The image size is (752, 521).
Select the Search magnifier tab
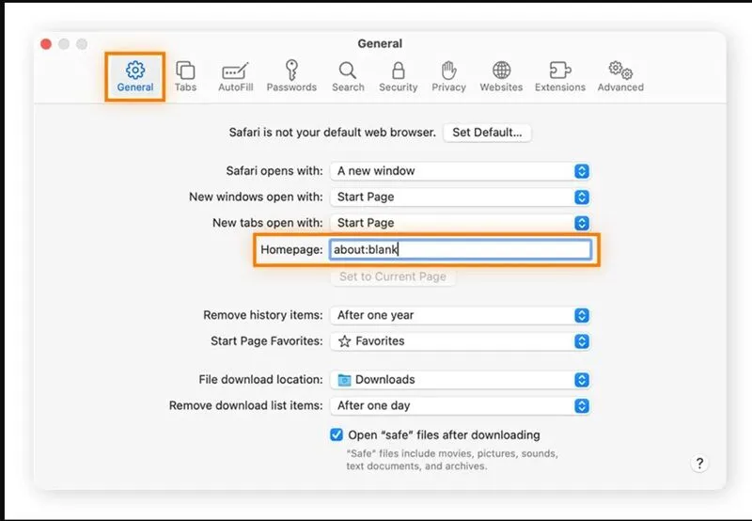(348, 77)
